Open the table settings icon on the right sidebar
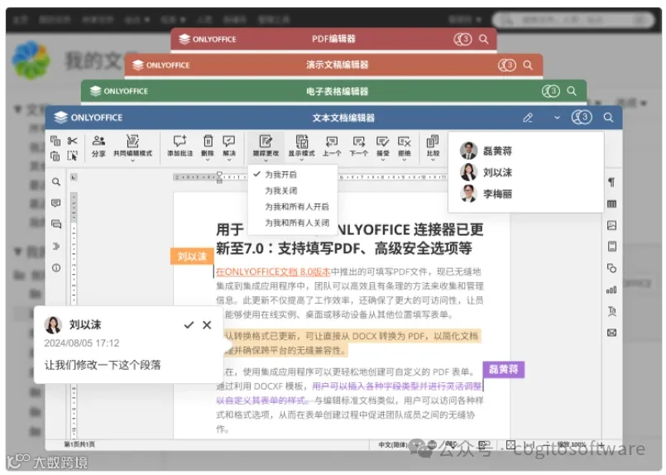Image resolution: width=666 pixels, height=475 pixels. [x=611, y=204]
